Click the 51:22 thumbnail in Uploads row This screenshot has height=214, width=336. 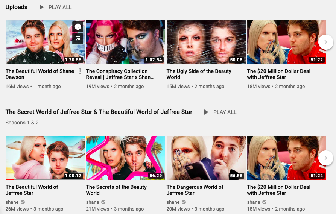[286, 42]
